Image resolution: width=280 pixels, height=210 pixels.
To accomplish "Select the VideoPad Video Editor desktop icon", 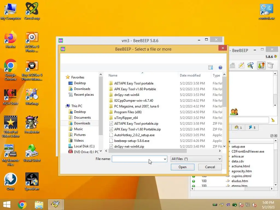I will (11, 127).
